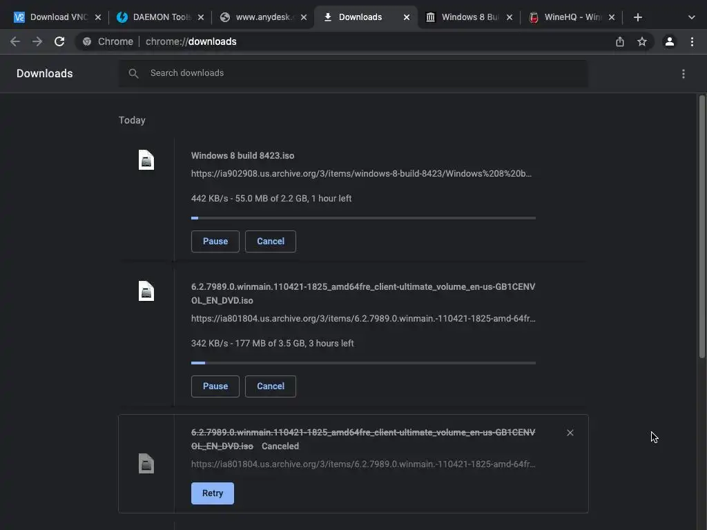The height and width of the screenshot is (530, 707).
Task: Click the Windows 8 build 8423.iso file icon
Action: [146, 160]
